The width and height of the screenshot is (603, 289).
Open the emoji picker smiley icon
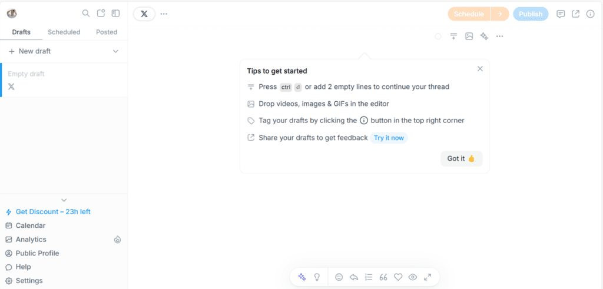click(x=339, y=277)
